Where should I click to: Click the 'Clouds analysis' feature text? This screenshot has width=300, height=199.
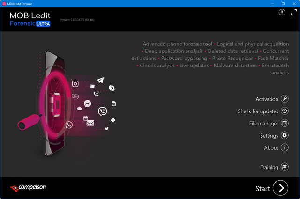[157, 66]
